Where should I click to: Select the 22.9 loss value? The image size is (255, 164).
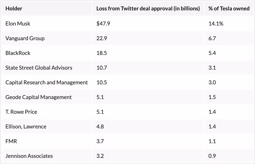(x=102, y=38)
